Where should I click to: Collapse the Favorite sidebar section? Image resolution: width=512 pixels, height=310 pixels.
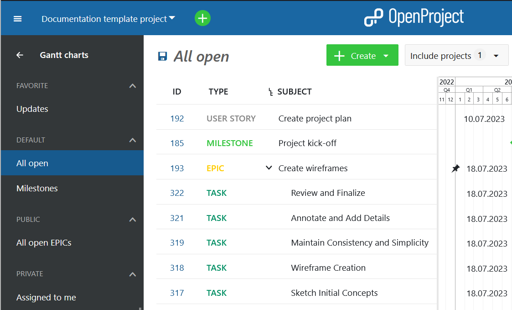tap(133, 86)
